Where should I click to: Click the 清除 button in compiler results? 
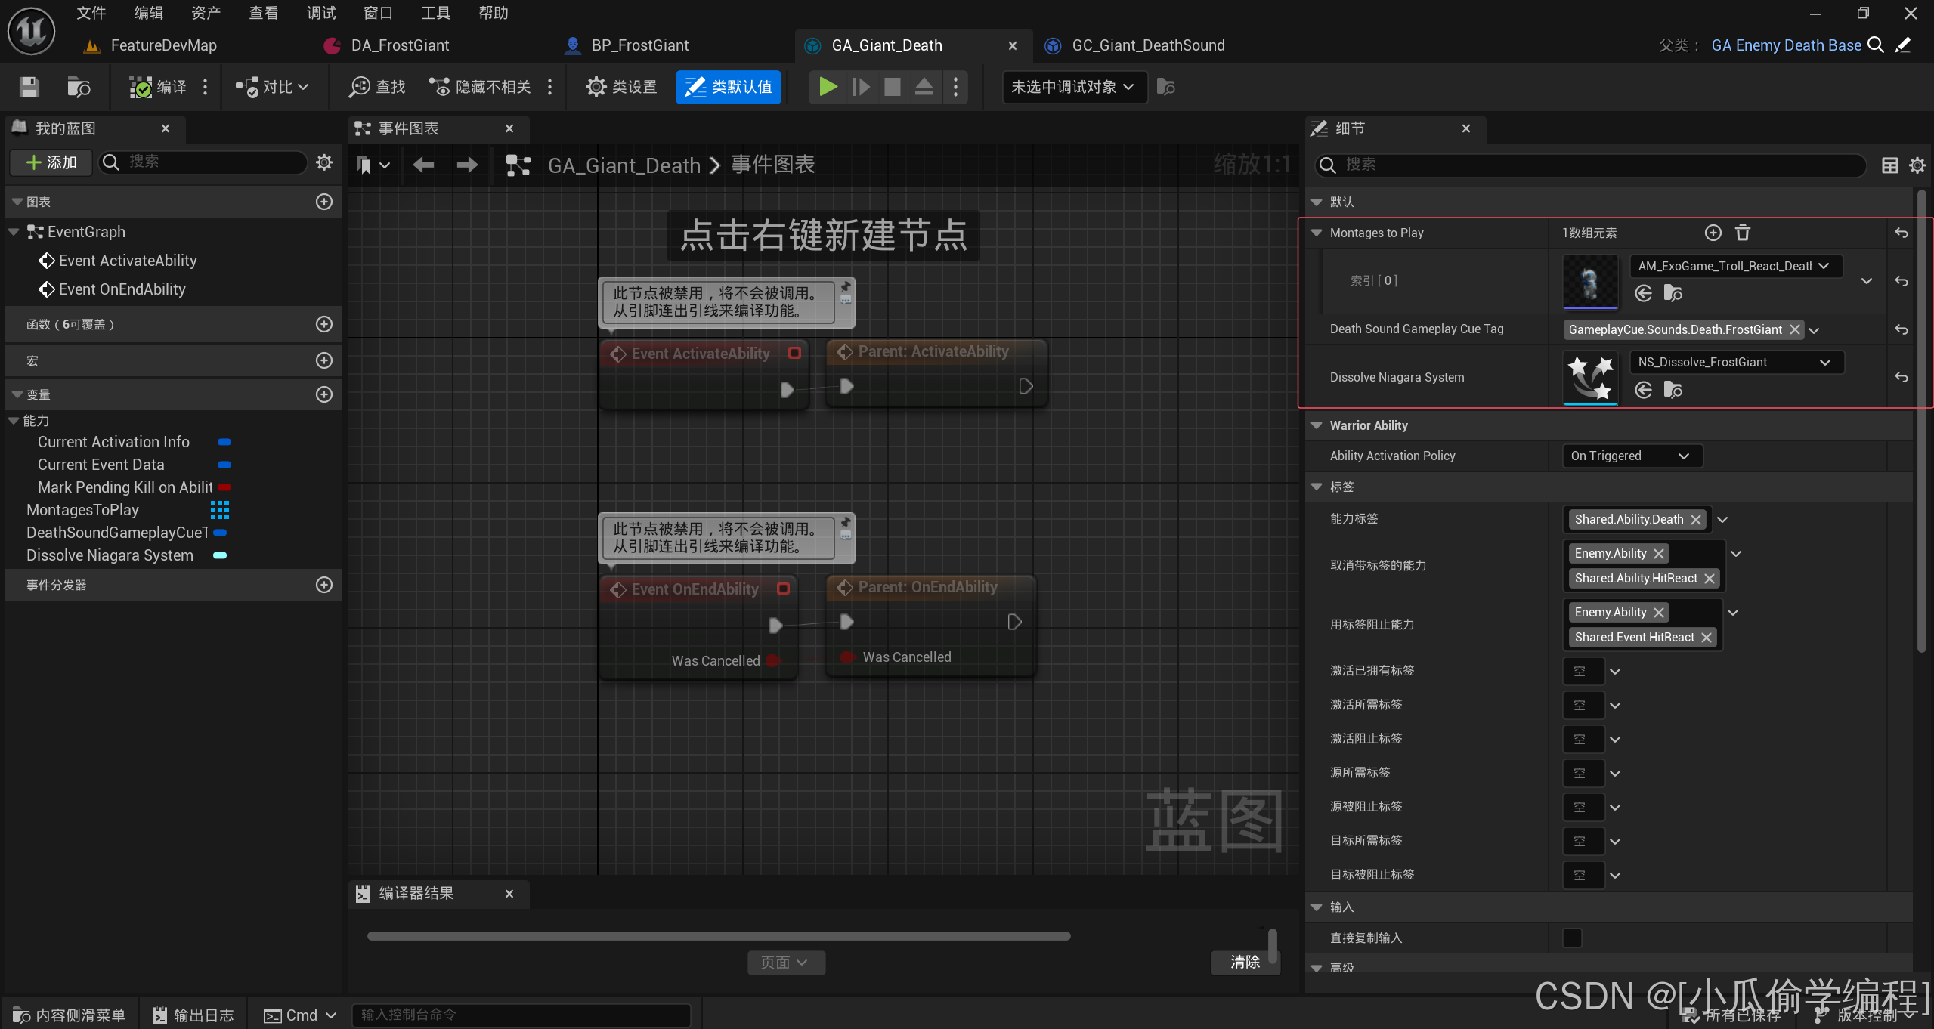[x=1243, y=960]
